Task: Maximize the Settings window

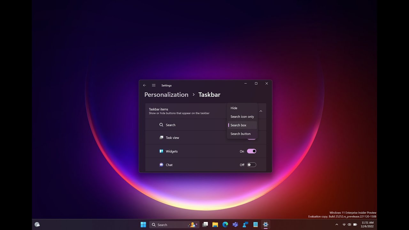Action: tap(256, 83)
